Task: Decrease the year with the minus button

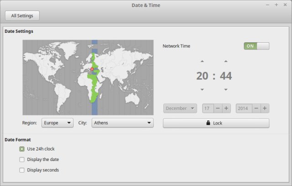Action: (x=256, y=108)
